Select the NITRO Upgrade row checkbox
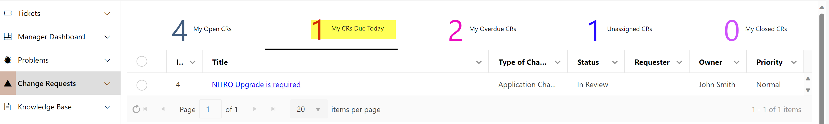This screenshot has width=829, height=124. (x=142, y=85)
